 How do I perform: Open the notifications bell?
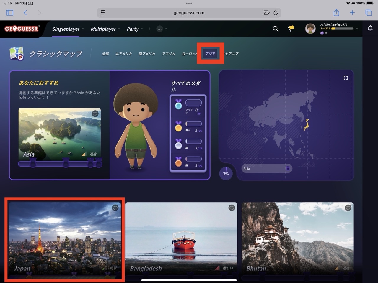370,28
